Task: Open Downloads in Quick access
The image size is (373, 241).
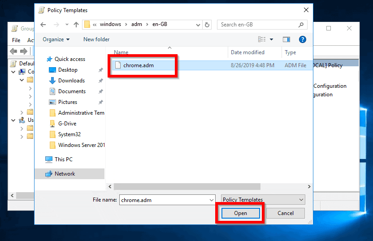Action: 71,81
